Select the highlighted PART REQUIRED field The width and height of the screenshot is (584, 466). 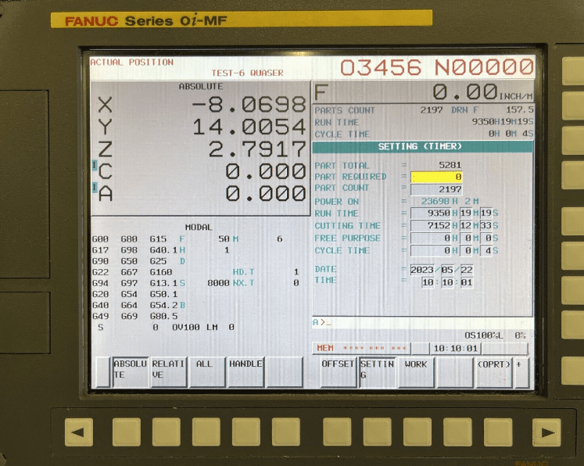tap(436, 177)
